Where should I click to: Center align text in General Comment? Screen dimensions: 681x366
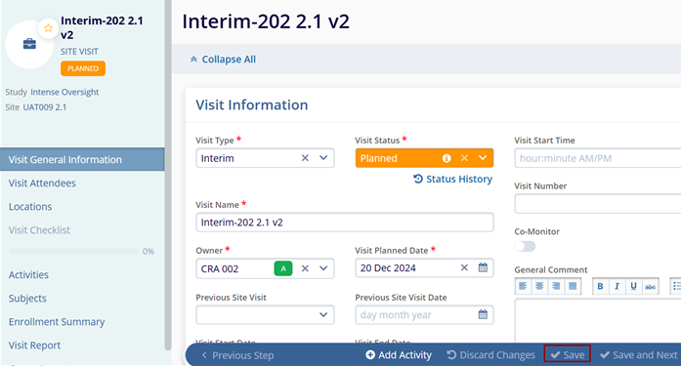(539, 286)
